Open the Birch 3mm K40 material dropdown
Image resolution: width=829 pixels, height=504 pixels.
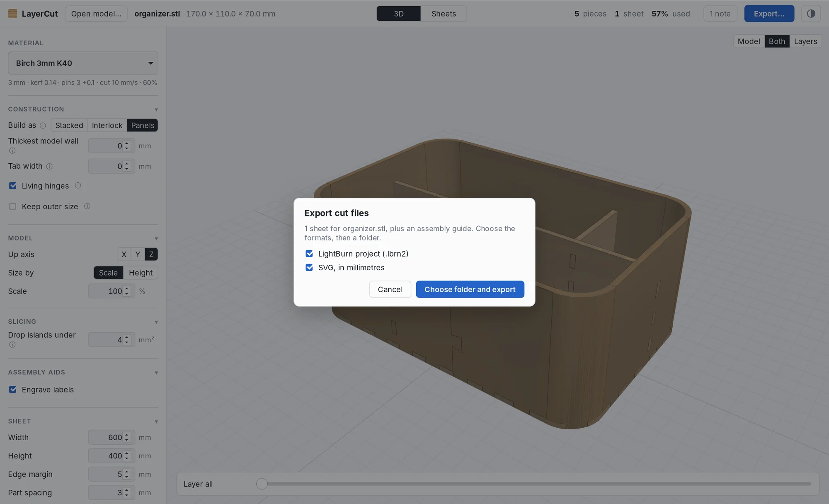pyautogui.click(x=83, y=63)
